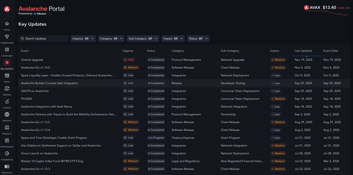Open the Resources book icon
The height and width of the screenshot is (175, 353).
[x=7, y=166]
